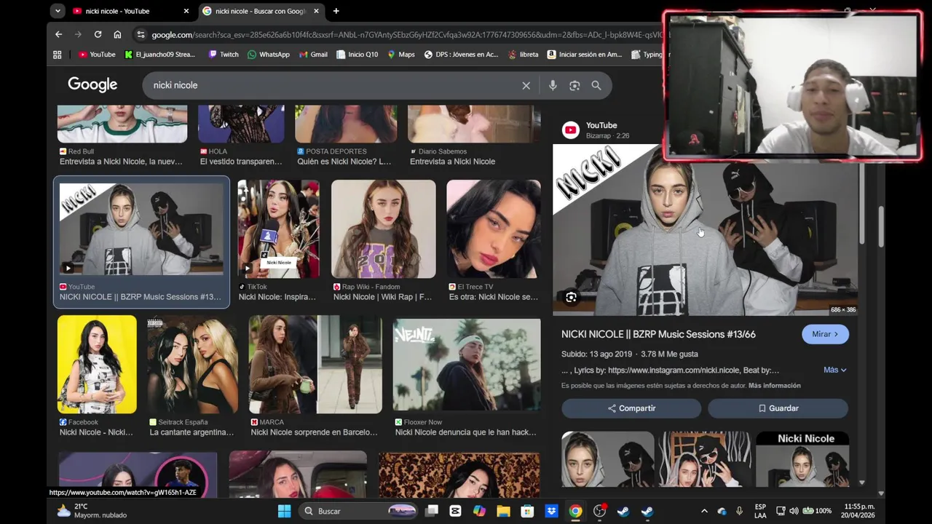Open the Chrome apps grid icon
This screenshot has width=932, height=524.
tap(58, 55)
